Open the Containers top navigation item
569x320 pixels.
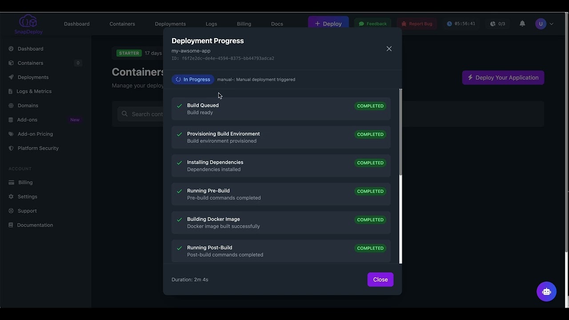[x=122, y=24]
